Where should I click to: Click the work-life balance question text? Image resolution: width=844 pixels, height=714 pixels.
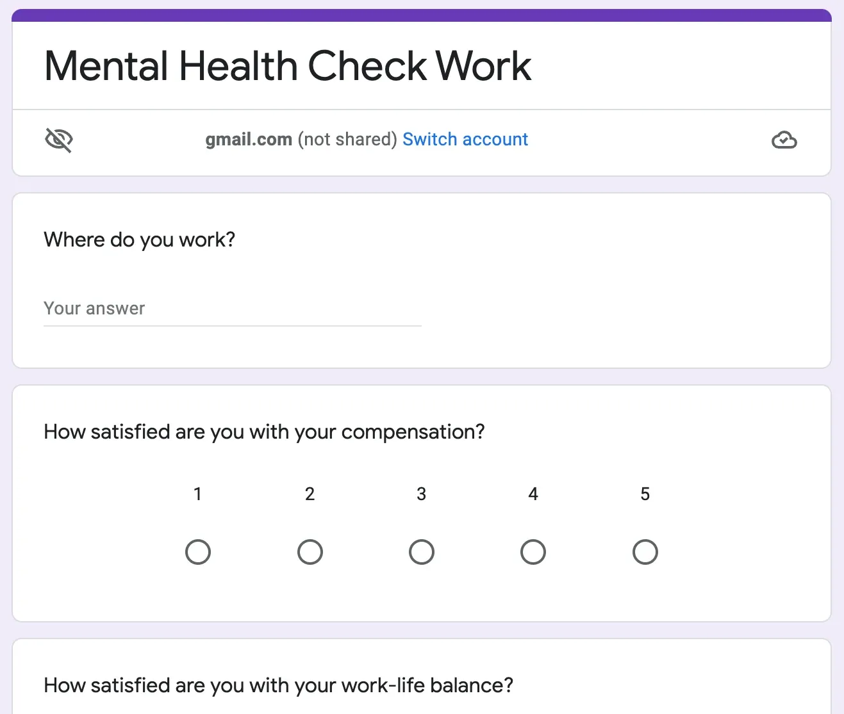(279, 685)
